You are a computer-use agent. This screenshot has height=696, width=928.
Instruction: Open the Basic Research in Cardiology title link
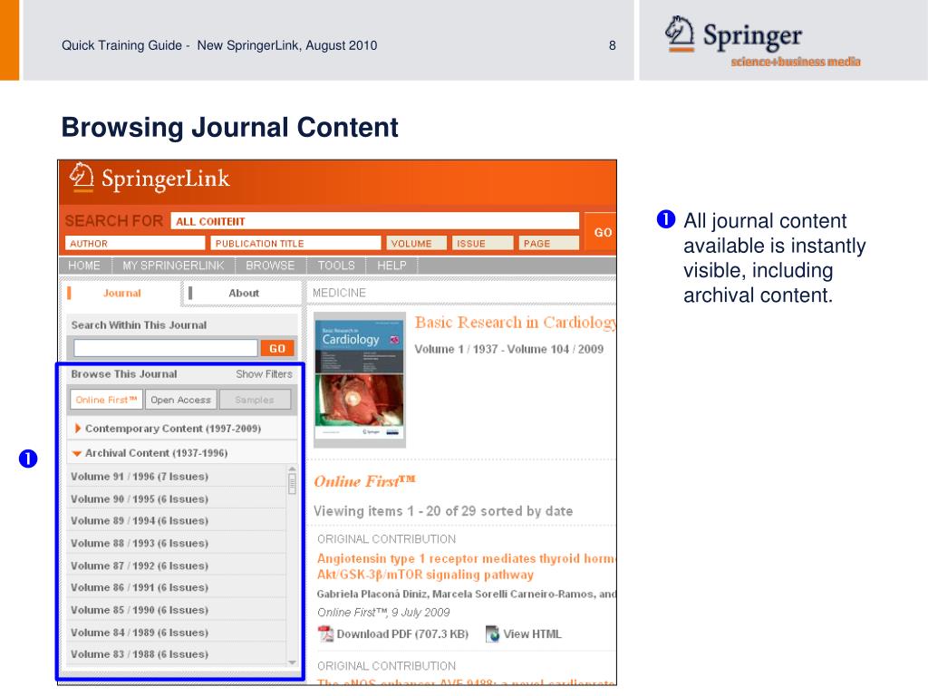[x=516, y=323]
